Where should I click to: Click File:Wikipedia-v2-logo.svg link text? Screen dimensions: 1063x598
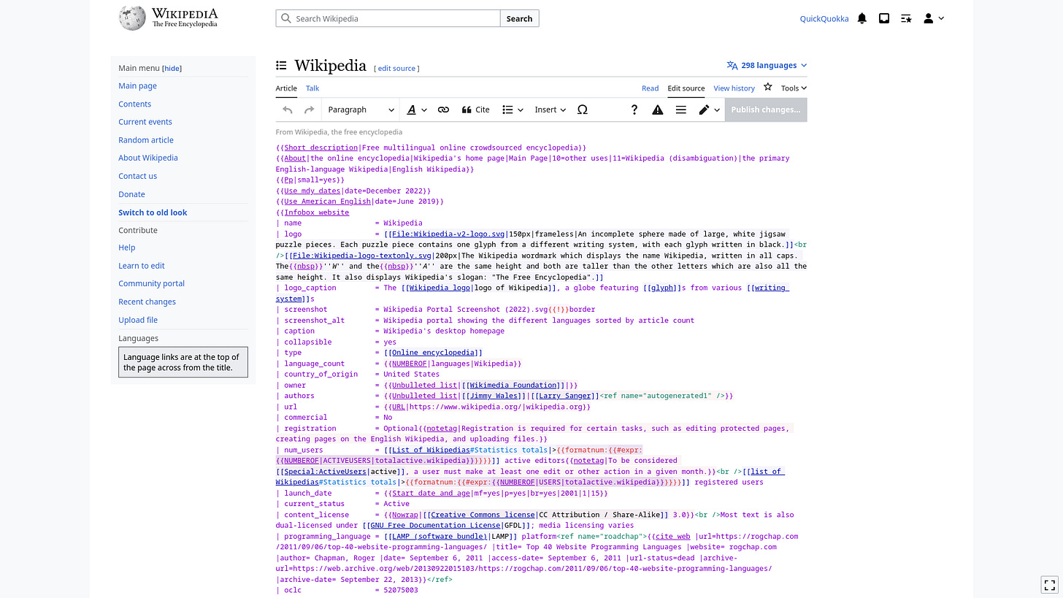[448, 234]
